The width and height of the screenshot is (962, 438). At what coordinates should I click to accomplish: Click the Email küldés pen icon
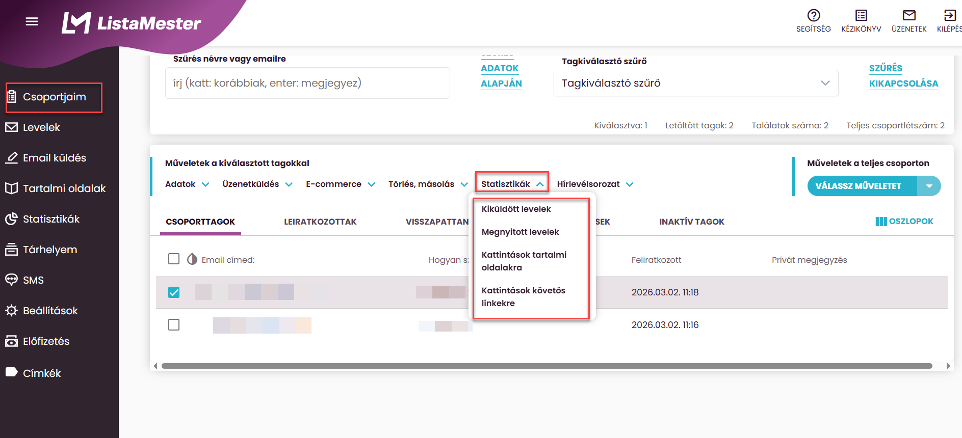11,158
